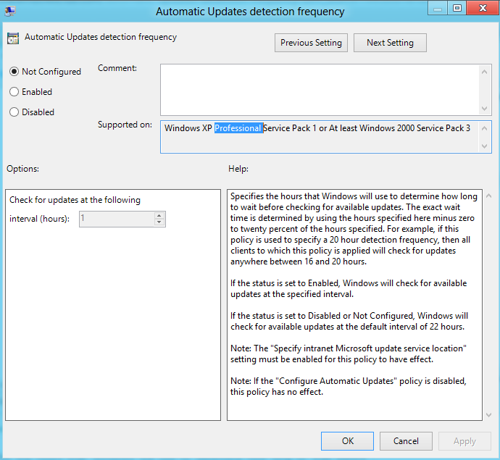Image resolution: width=500 pixels, height=460 pixels.
Task: Click highlighted word Professional in Supported on
Action: pos(238,128)
